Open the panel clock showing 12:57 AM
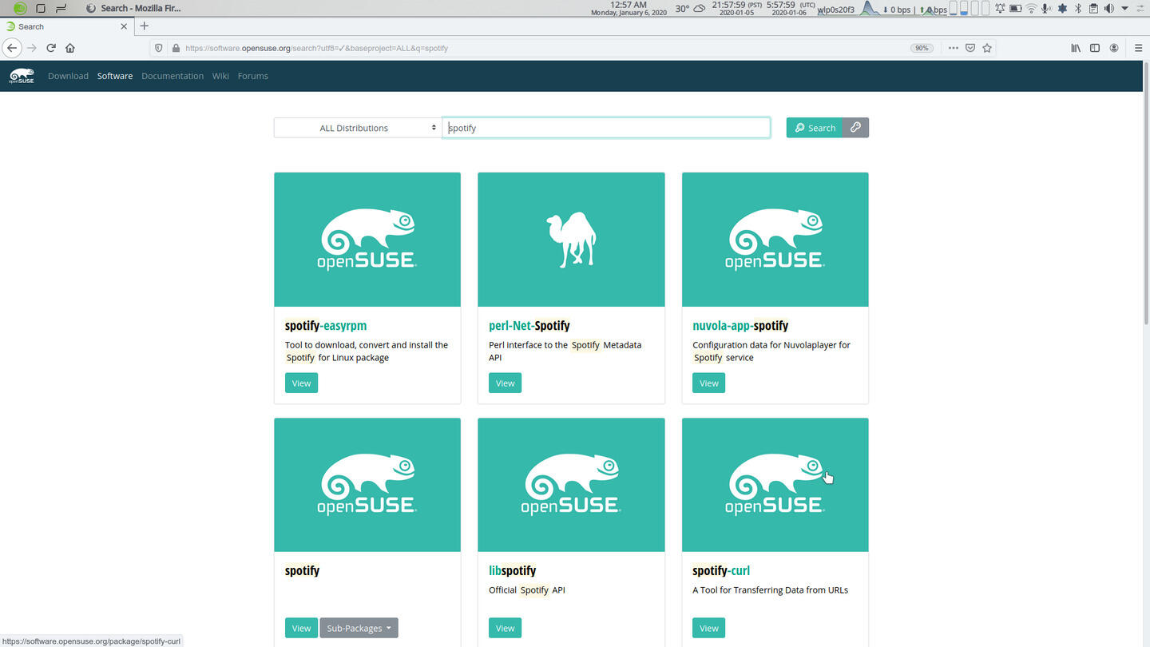 629,9
